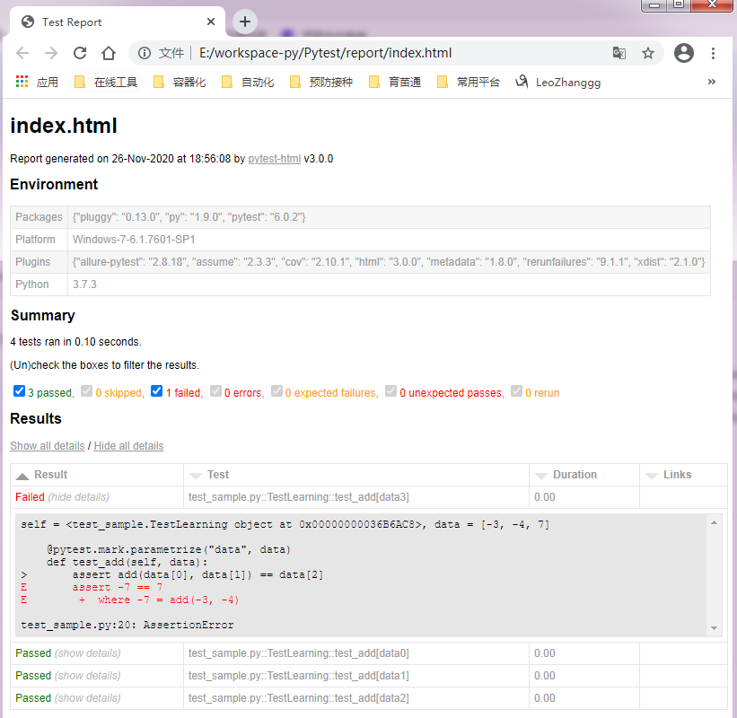Viewport: 737px width, 718px height.
Task: Open the user profile avatar
Action: (x=684, y=53)
